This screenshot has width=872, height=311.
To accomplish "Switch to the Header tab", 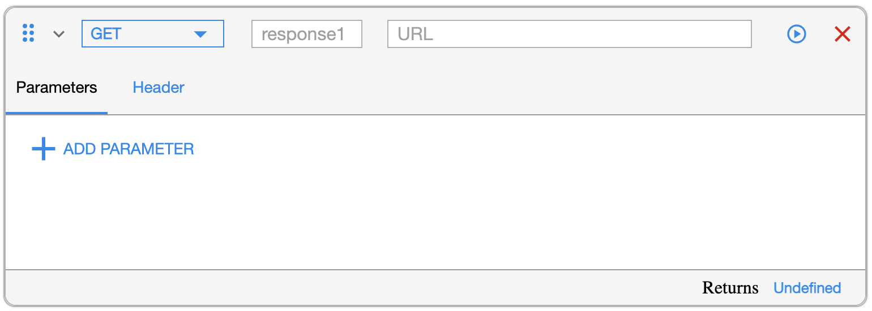I will (x=159, y=88).
